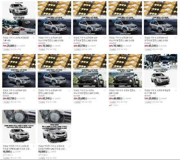The image size is (180, 160).
Task: Info icon next to install fee note, TYPE F item
Action: [47, 155]
